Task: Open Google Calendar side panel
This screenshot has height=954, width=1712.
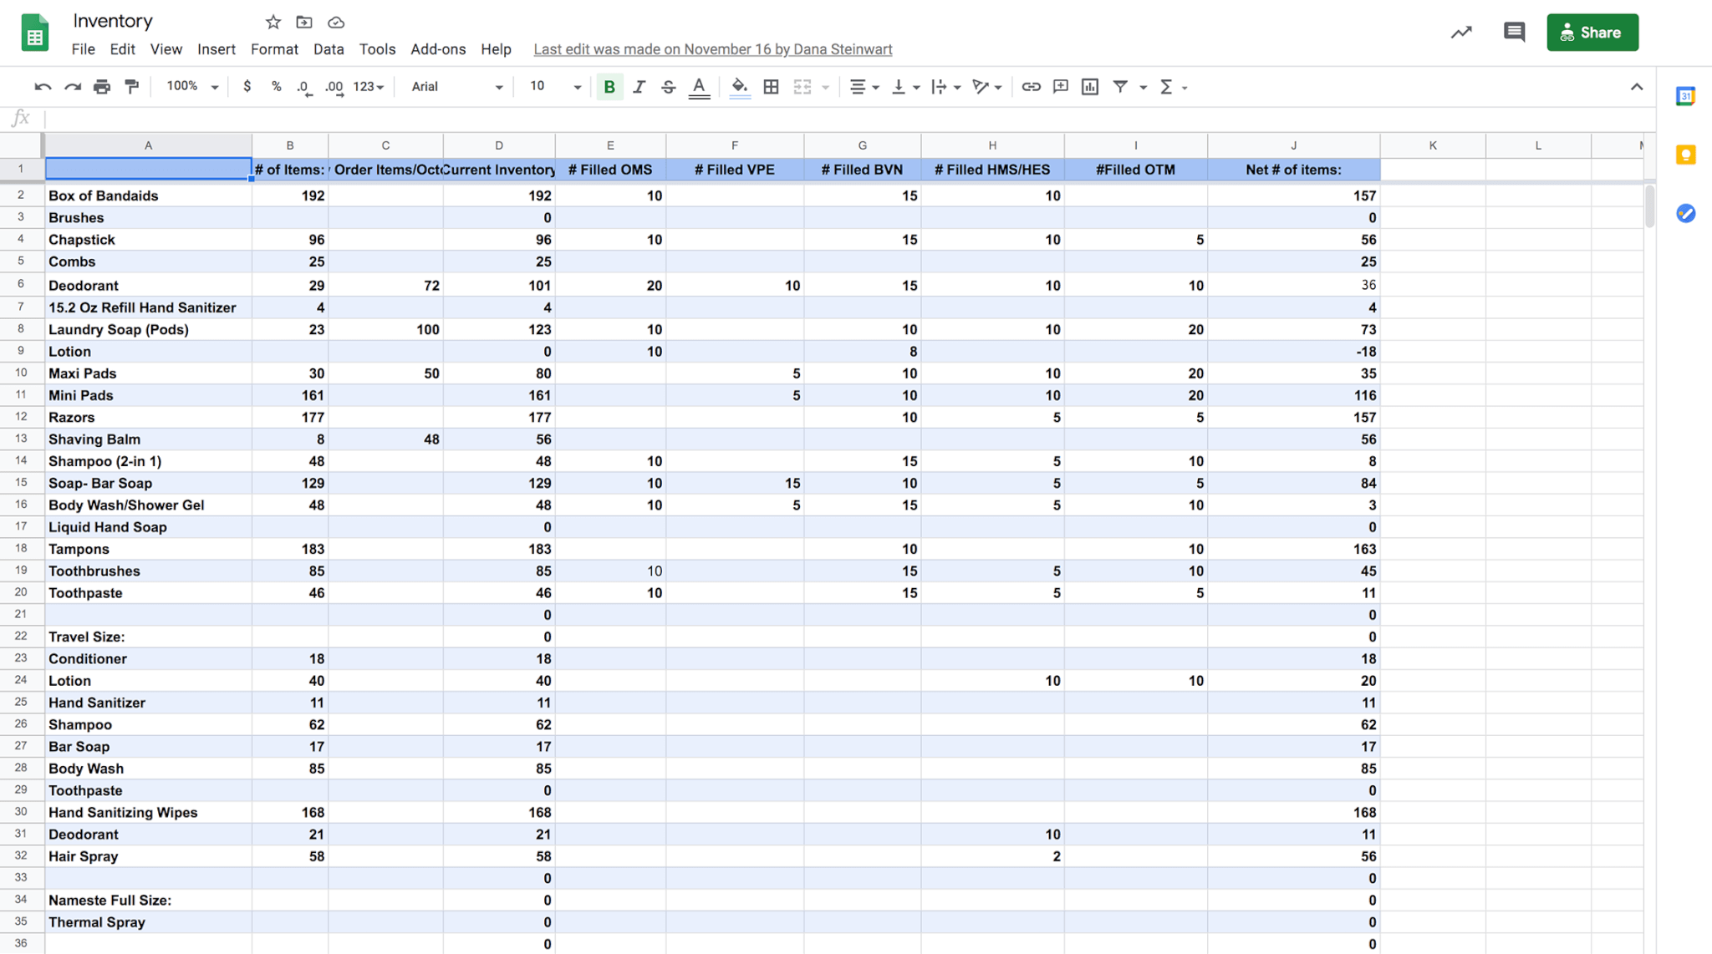Action: [x=1685, y=96]
